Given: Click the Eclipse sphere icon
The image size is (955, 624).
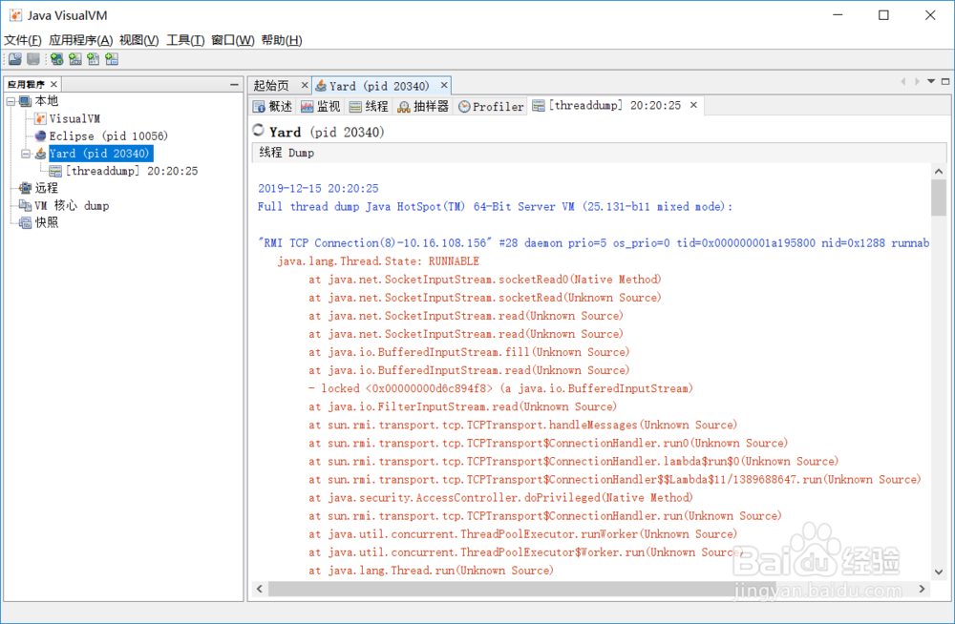Looking at the screenshot, I should 40,135.
